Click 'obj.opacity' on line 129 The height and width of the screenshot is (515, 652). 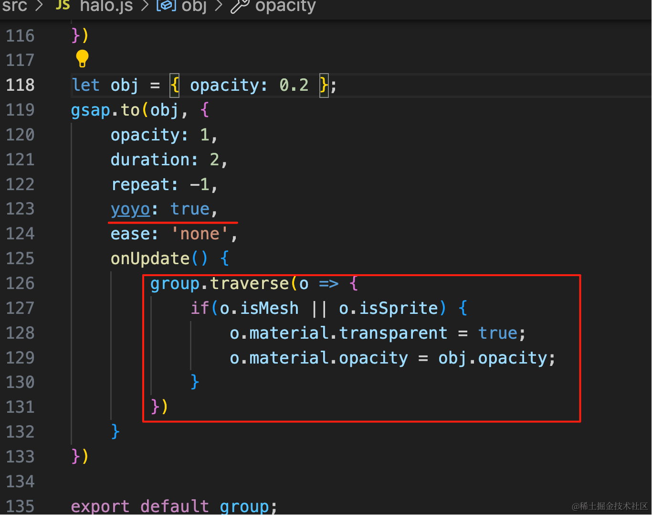[493, 358]
